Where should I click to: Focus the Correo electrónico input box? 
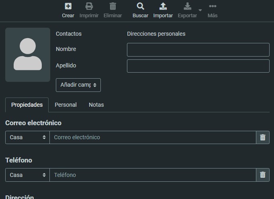pos(153,137)
